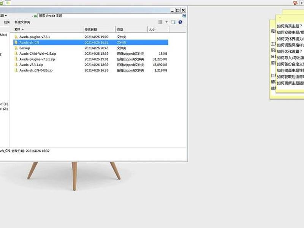This screenshot has height=228, width=304.
Task: Select file name Avada-plugins-v7.3.1.zip
Action: point(37,59)
